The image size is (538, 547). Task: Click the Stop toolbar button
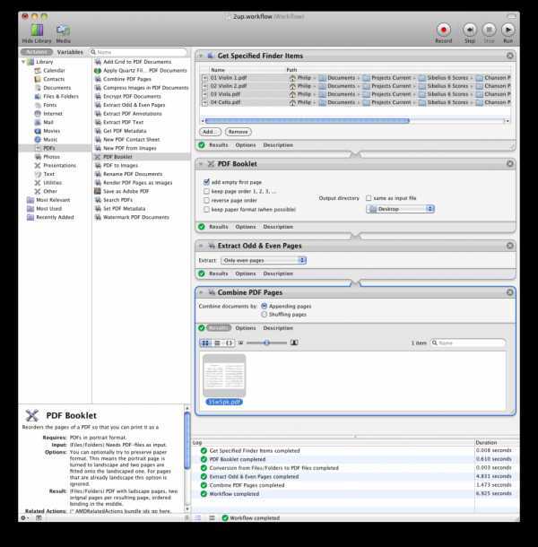point(490,30)
